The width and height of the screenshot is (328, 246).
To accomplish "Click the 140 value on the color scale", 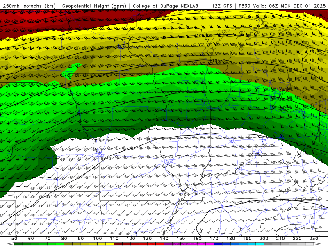I will tap(164, 239).
